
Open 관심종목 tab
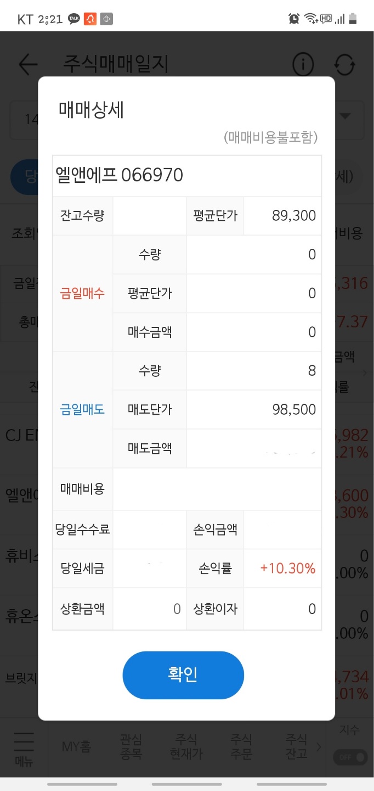(x=131, y=747)
